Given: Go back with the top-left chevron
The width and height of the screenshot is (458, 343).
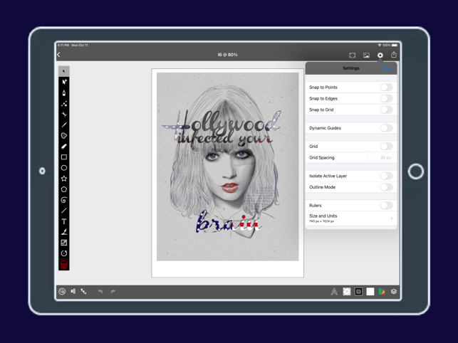Looking at the screenshot, I should [x=58, y=55].
